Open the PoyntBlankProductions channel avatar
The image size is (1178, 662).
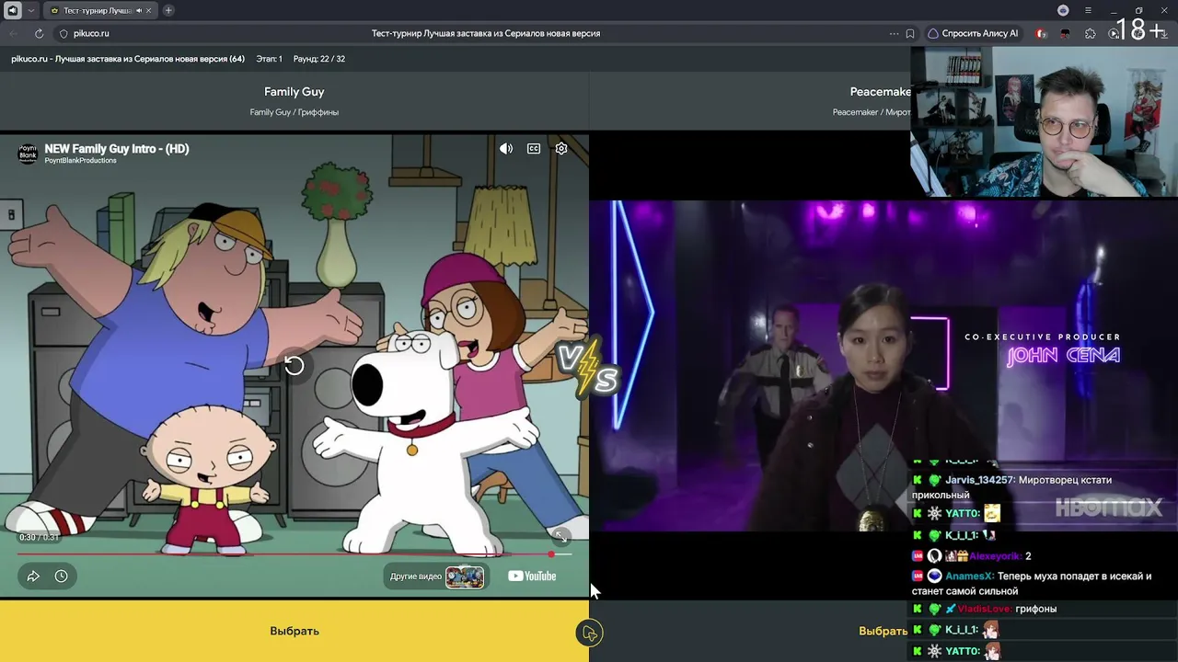[29, 154]
